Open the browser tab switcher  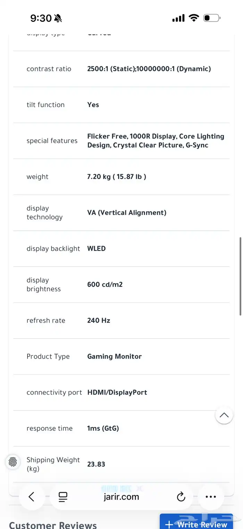point(62,497)
